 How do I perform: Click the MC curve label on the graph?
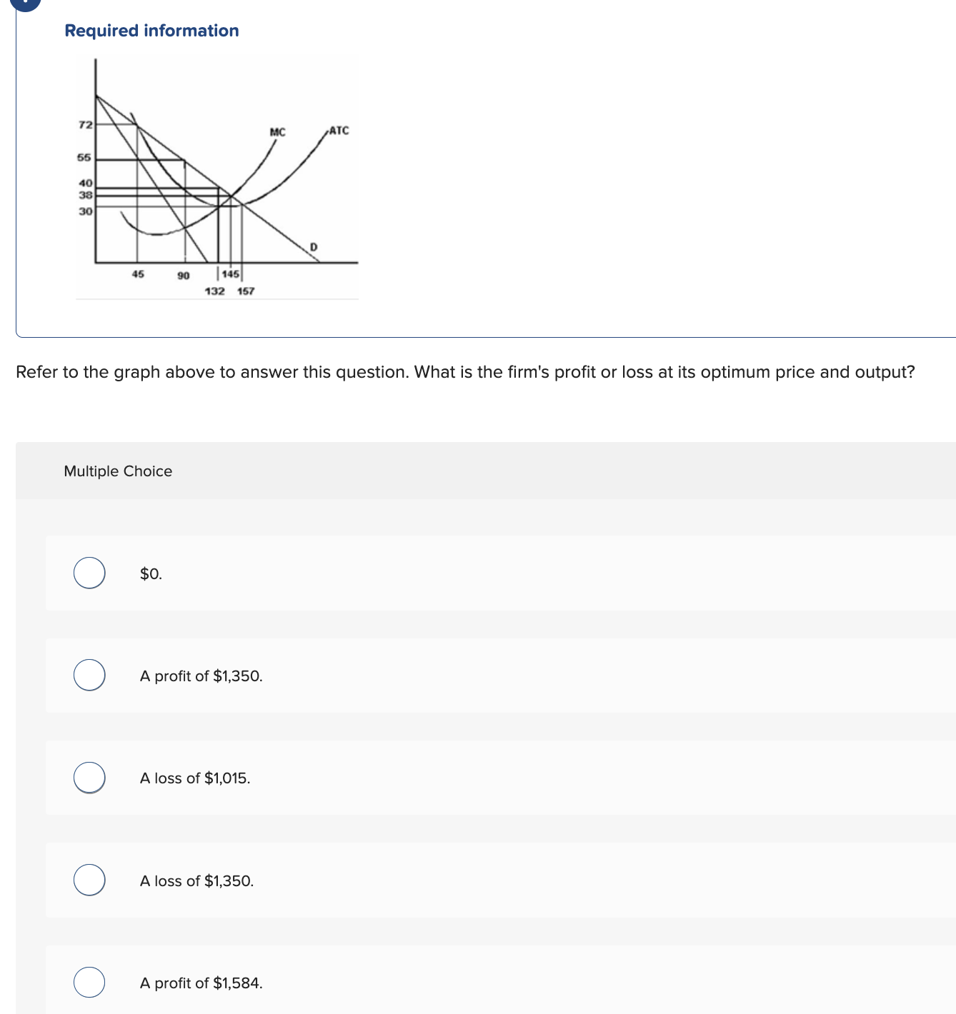pos(277,131)
